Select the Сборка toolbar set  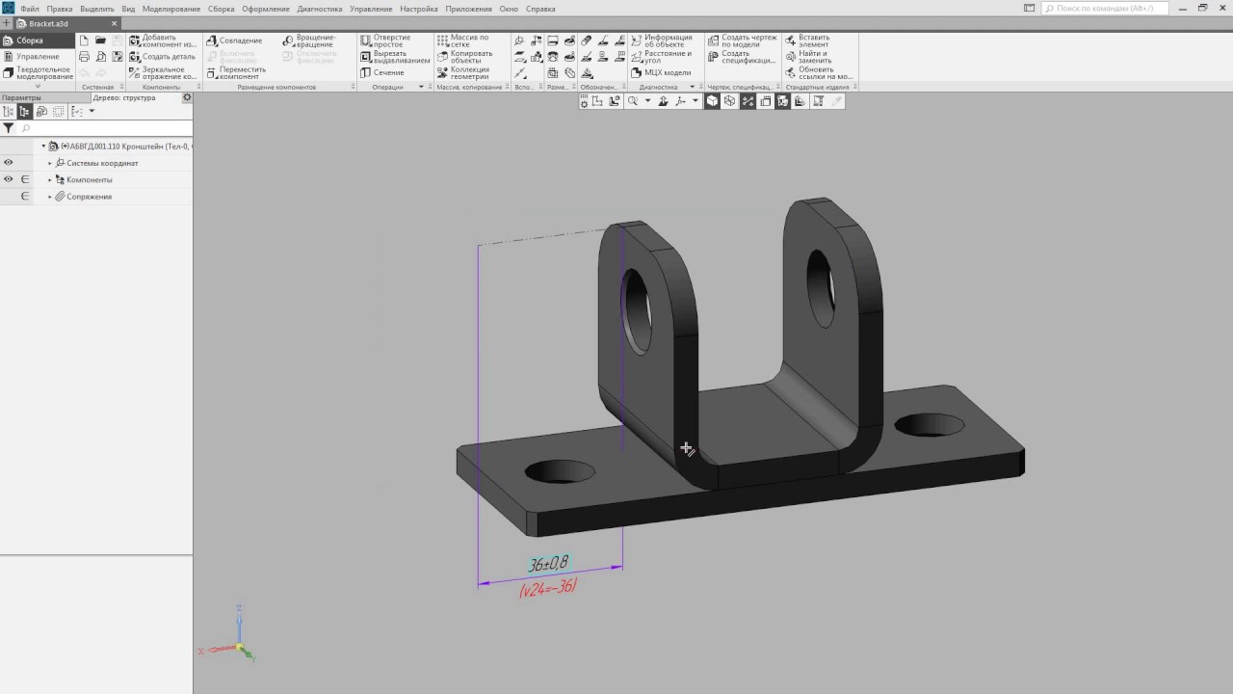click(38, 41)
